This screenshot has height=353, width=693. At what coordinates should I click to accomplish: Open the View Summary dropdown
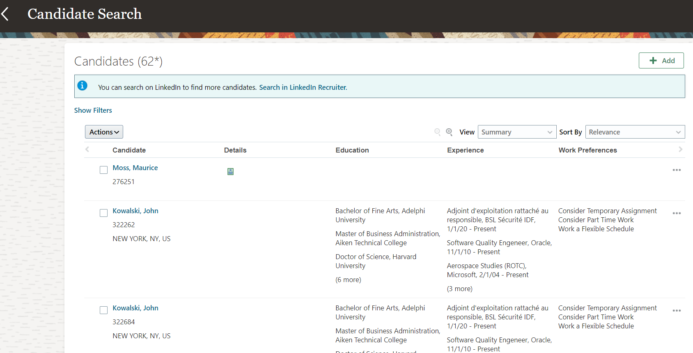(x=517, y=132)
